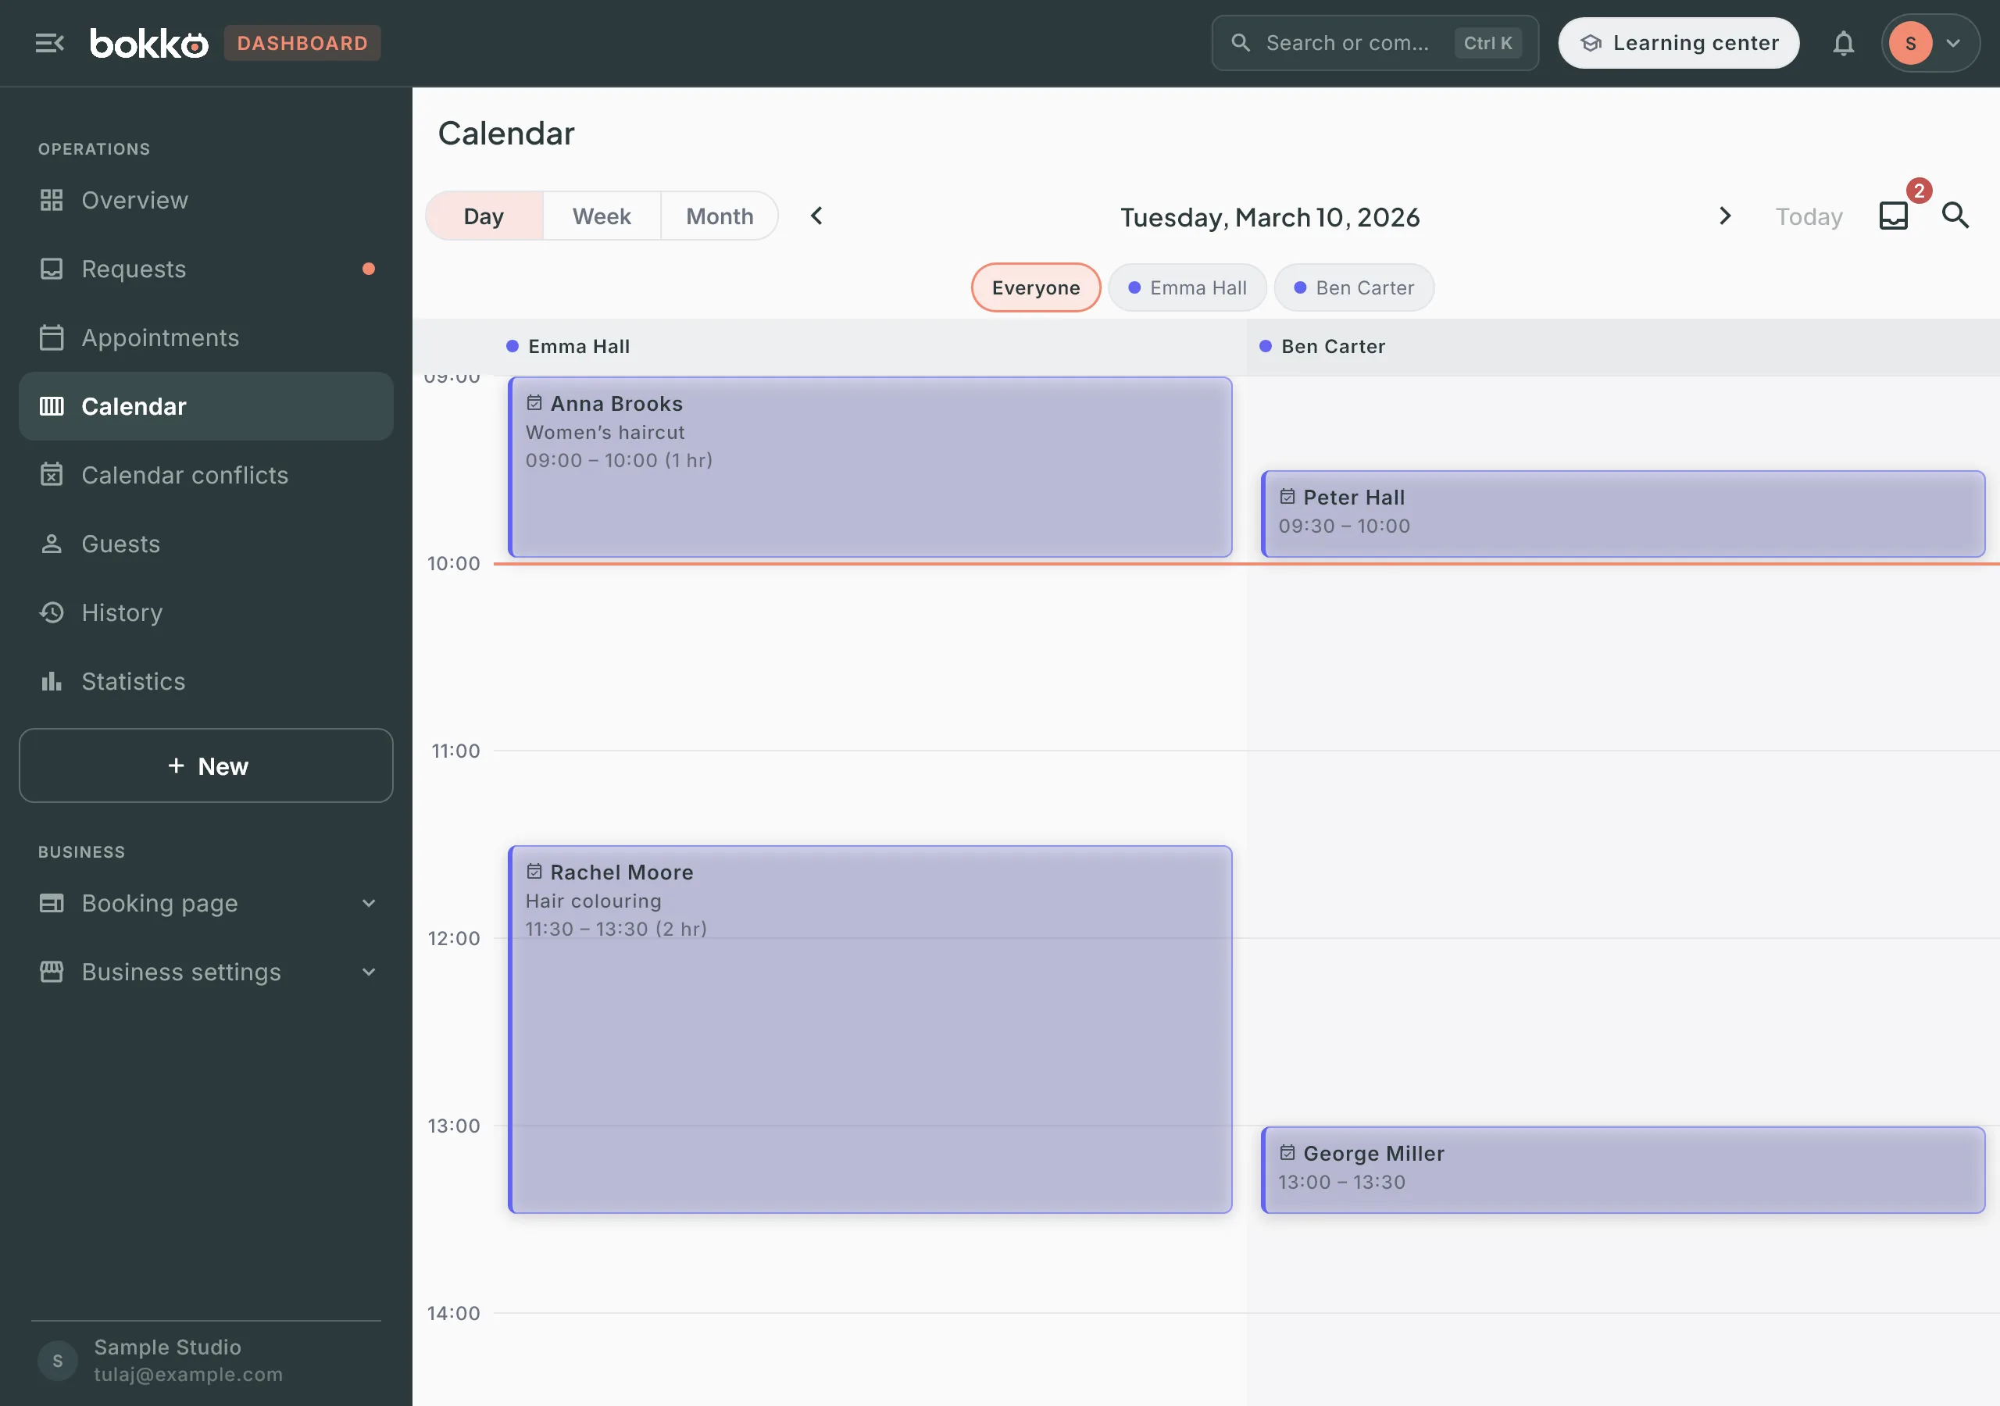The image size is (2000, 1406).
Task: Click the New button
Action: tap(205, 765)
